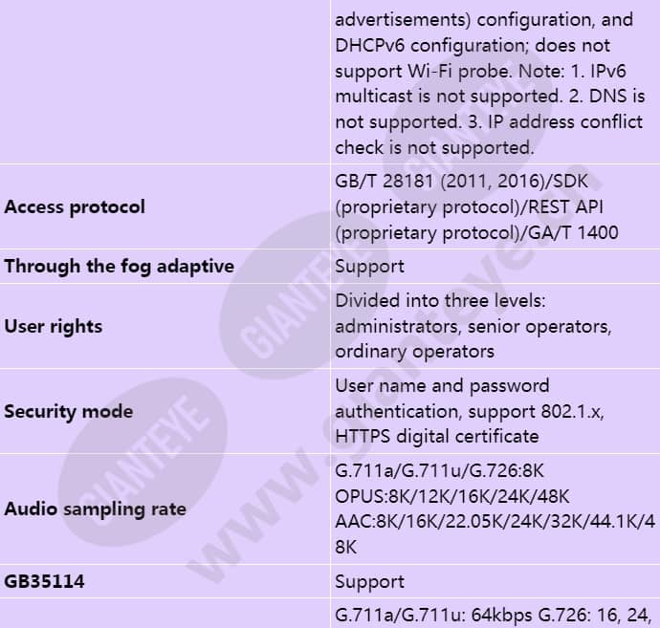Click Support value next to GB35114
Viewport: 660px width, 628px height.
[369, 582]
